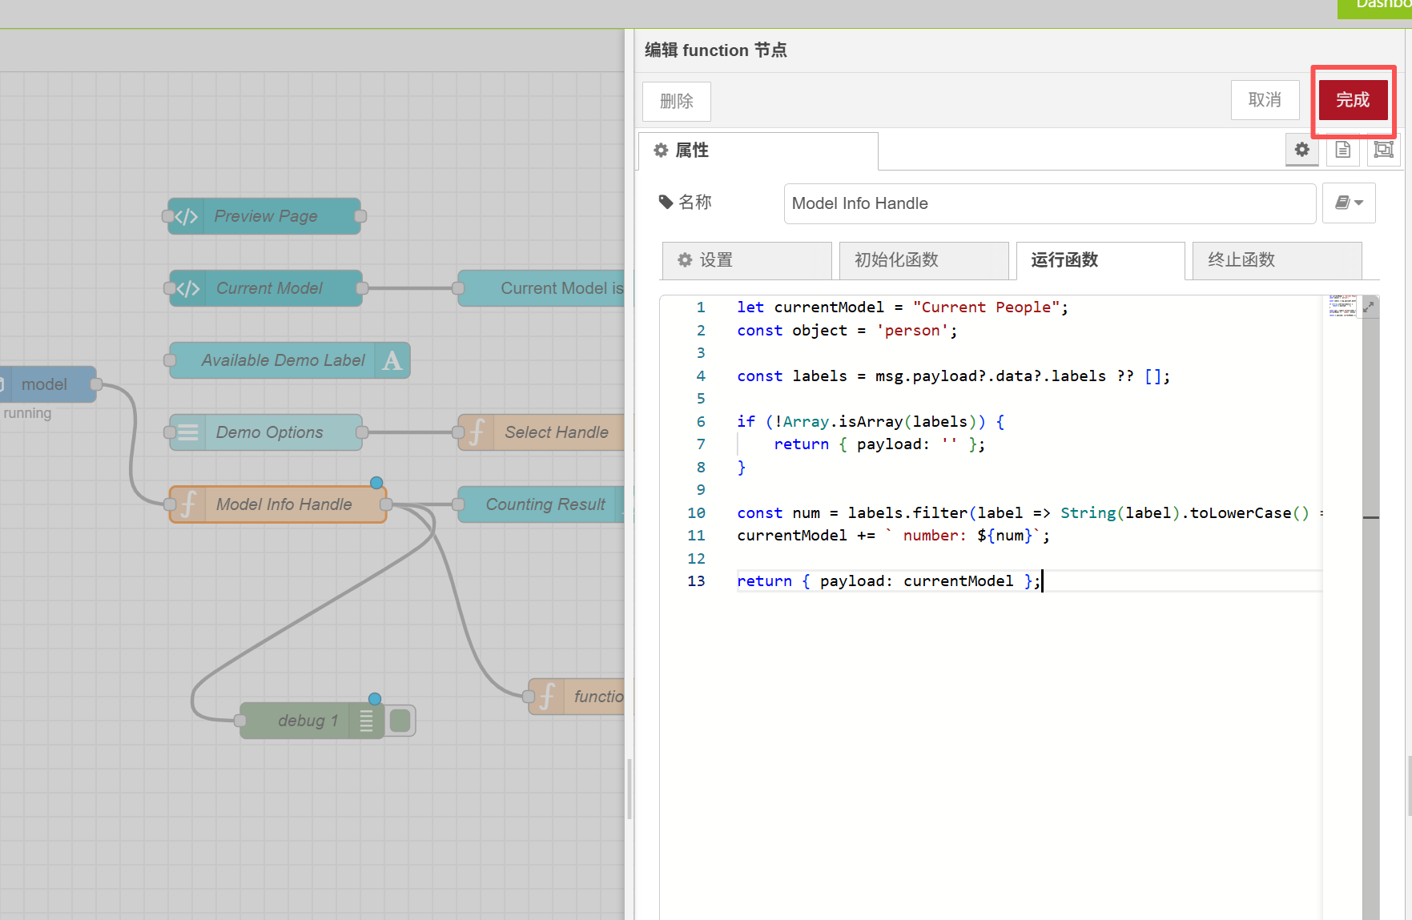Click the 删除 button
The width and height of the screenshot is (1412, 920).
tap(677, 102)
